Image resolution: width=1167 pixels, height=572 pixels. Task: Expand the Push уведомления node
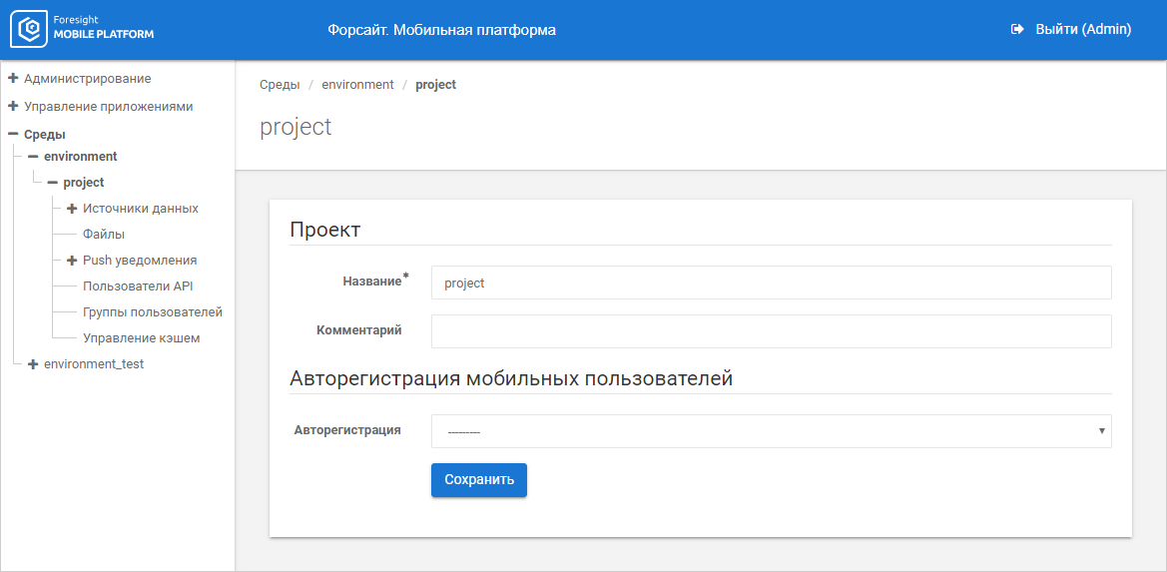[x=72, y=261]
